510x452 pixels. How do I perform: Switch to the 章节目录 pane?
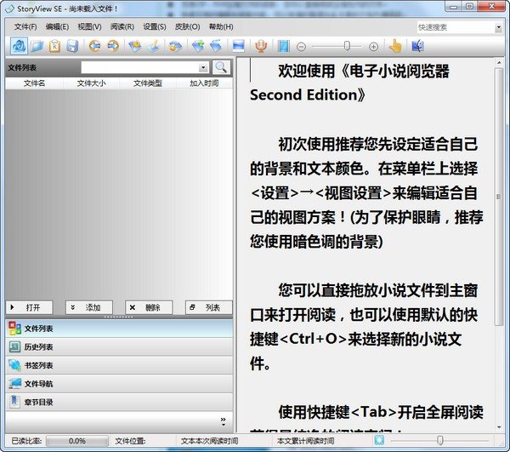pyautogui.click(x=119, y=402)
